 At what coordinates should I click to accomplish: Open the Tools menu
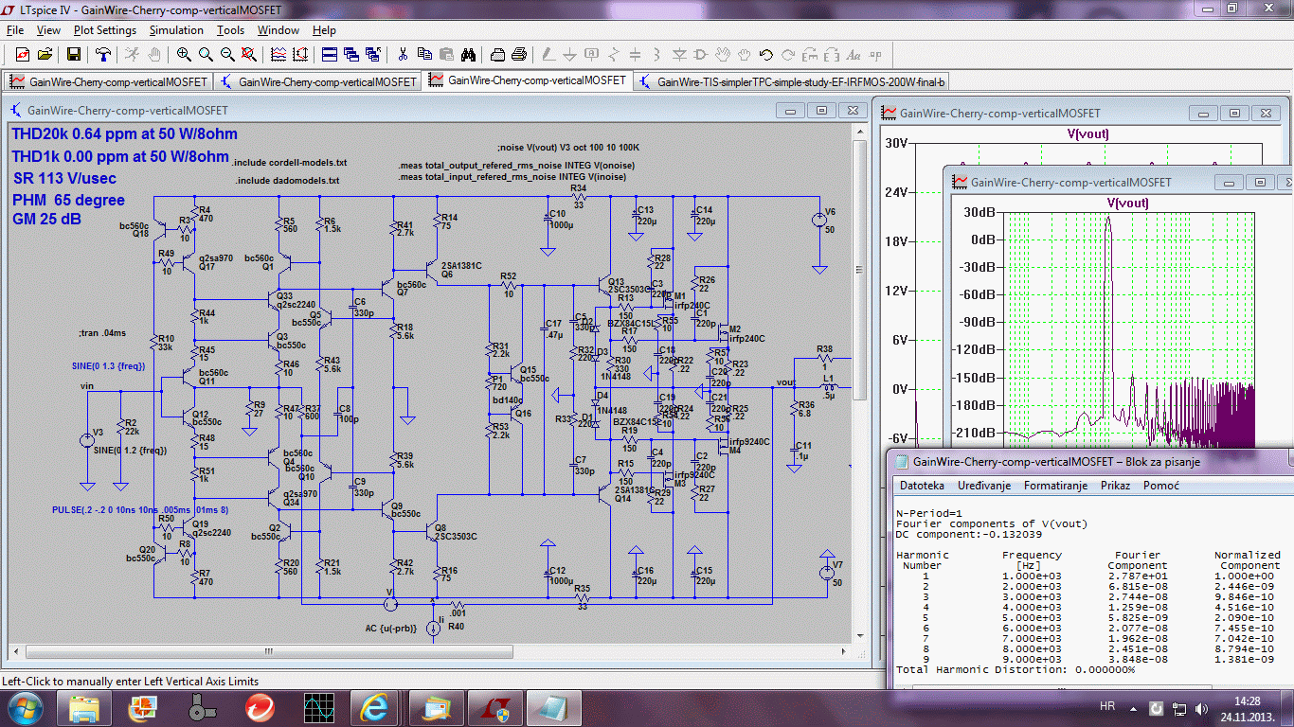coord(230,30)
